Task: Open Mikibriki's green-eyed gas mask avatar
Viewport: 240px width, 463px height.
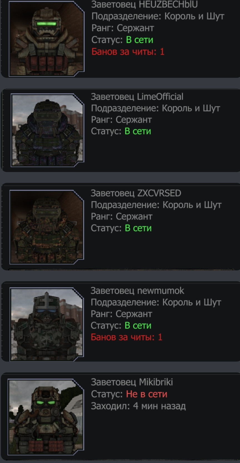Action: [46, 417]
